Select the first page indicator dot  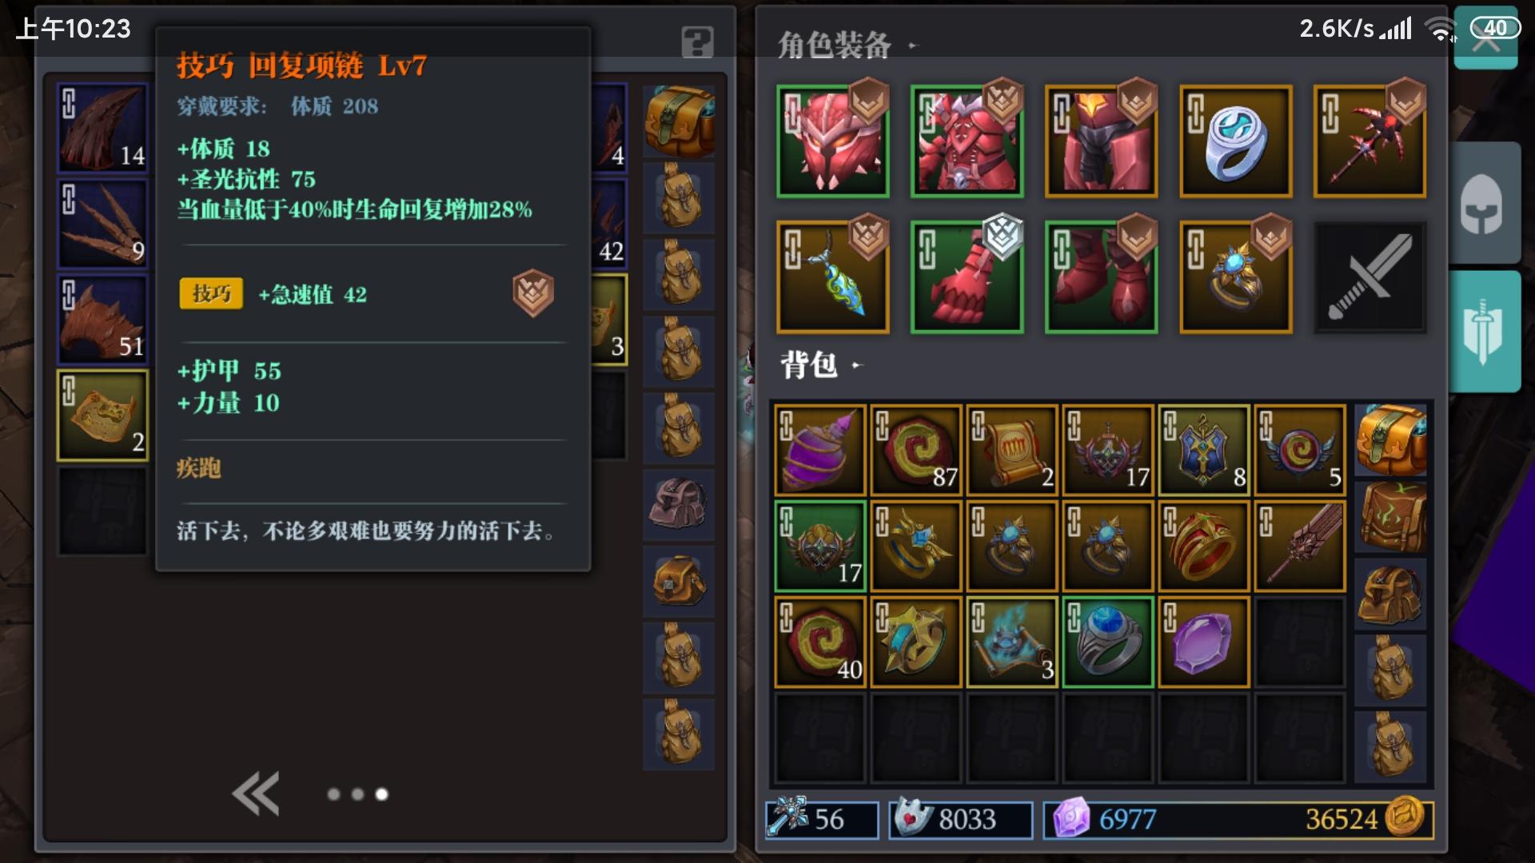333,794
